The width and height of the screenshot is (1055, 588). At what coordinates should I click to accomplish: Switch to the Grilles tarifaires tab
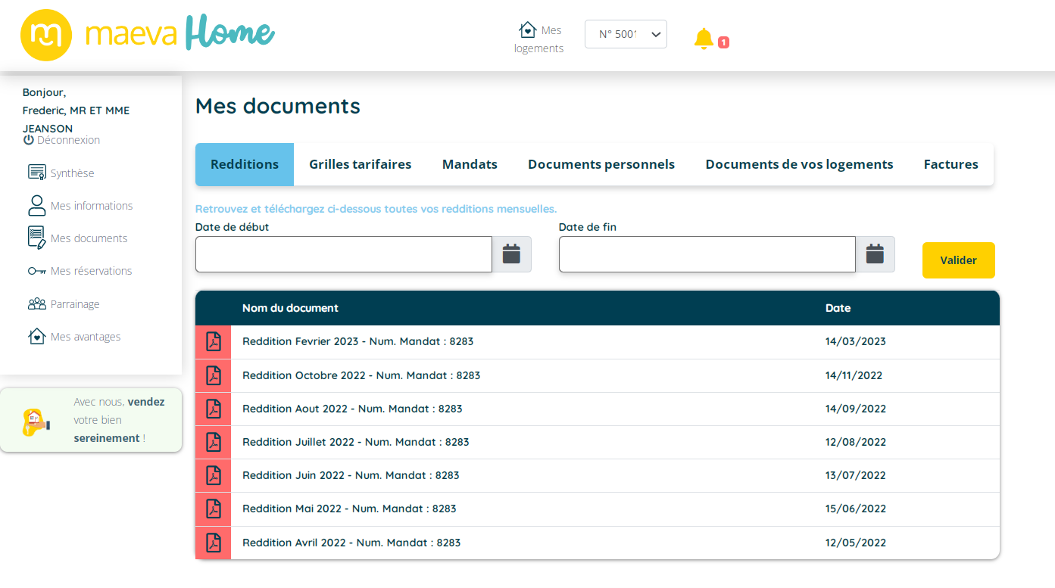(360, 164)
